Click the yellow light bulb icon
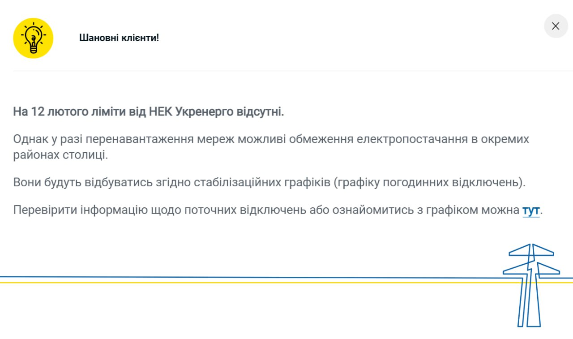Viewport: 573px width, 339px height. pyautogui.click(x=33, y=38)
